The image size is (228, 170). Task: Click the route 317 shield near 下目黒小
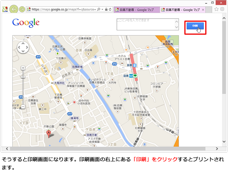[38, 57]
